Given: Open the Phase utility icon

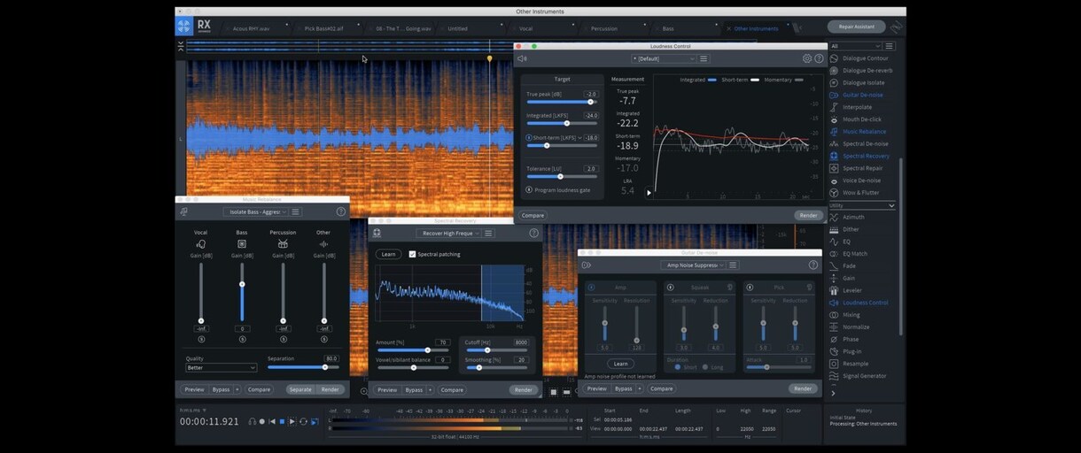Looking at the screenshot, I should pos(834,339).
